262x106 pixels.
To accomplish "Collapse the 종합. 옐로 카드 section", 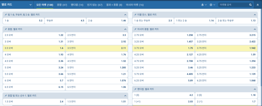I will [x=125, y=29].
